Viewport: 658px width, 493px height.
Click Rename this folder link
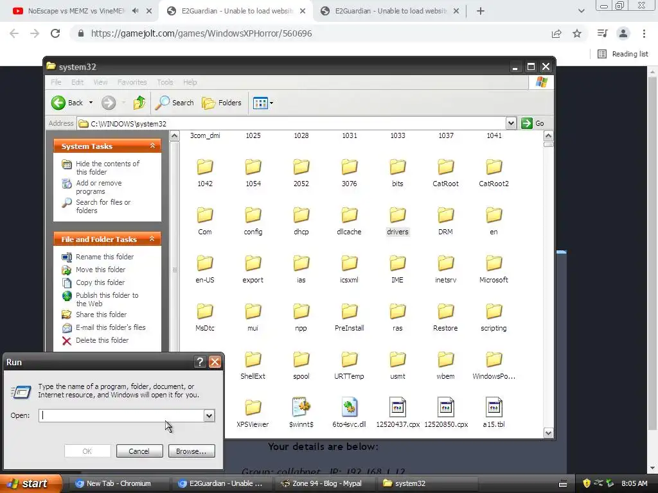[105, 257]
